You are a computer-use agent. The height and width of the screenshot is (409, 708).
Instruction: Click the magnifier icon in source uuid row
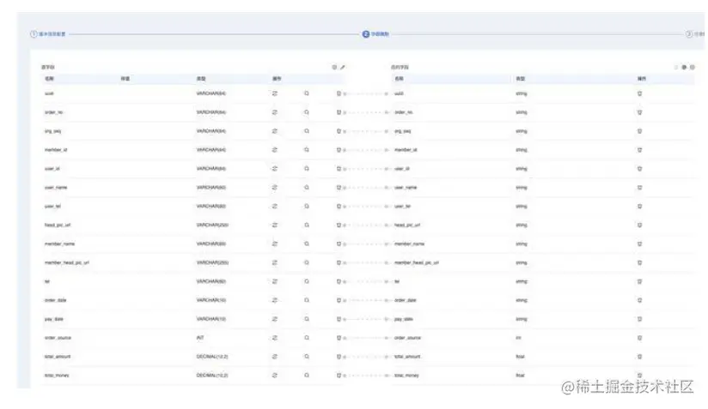307,93
